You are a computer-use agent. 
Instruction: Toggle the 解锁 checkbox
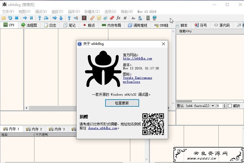pos(230,106)
